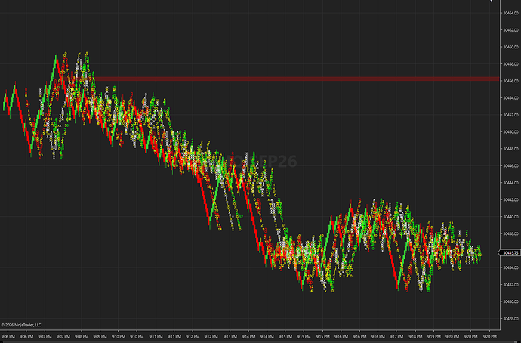Select the red horizontal resistance zone line
Screen dimensions: 521x343
297,79
